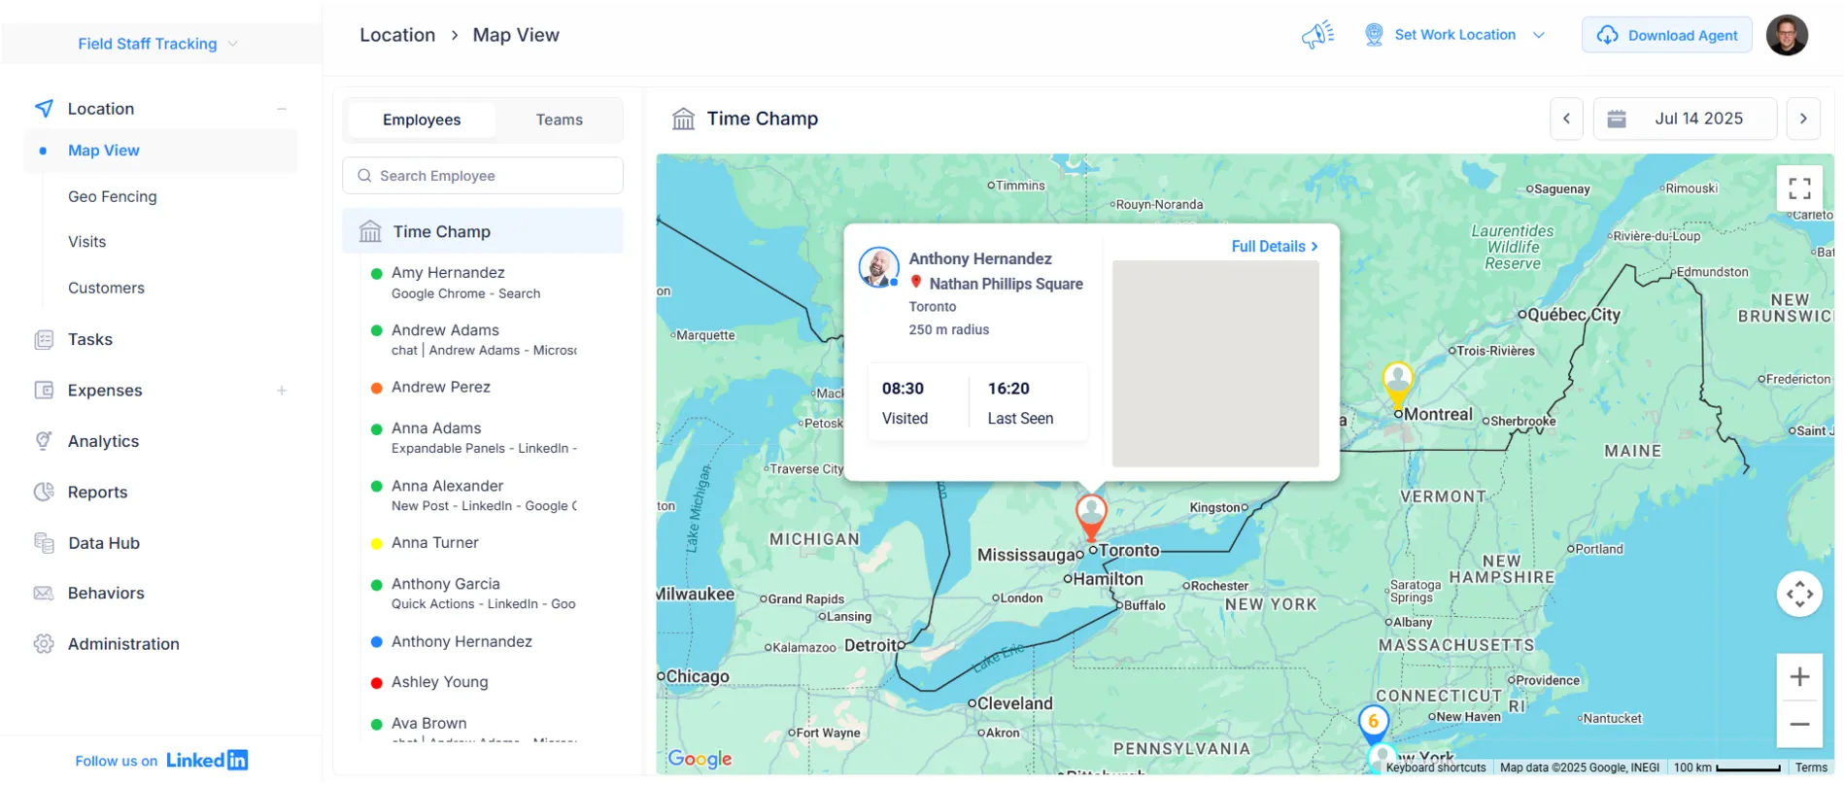Screen dimensions: 1844x786
Task: Zoom in on the map
Action: pos(1799,677)
